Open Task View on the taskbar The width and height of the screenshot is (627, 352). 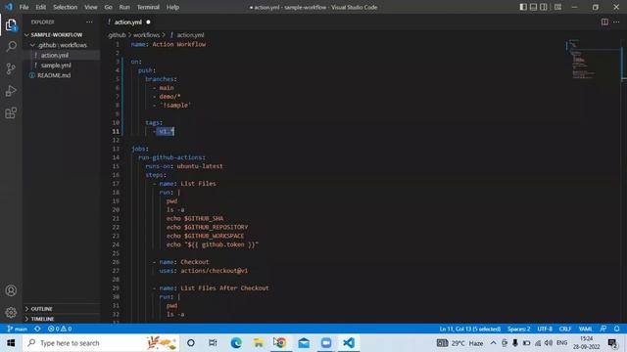pos(213,343)
